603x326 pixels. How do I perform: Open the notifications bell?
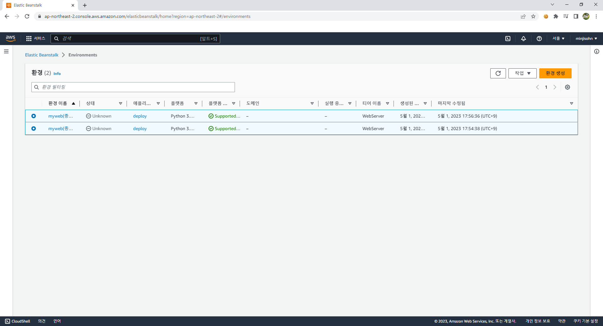[524, 39]
